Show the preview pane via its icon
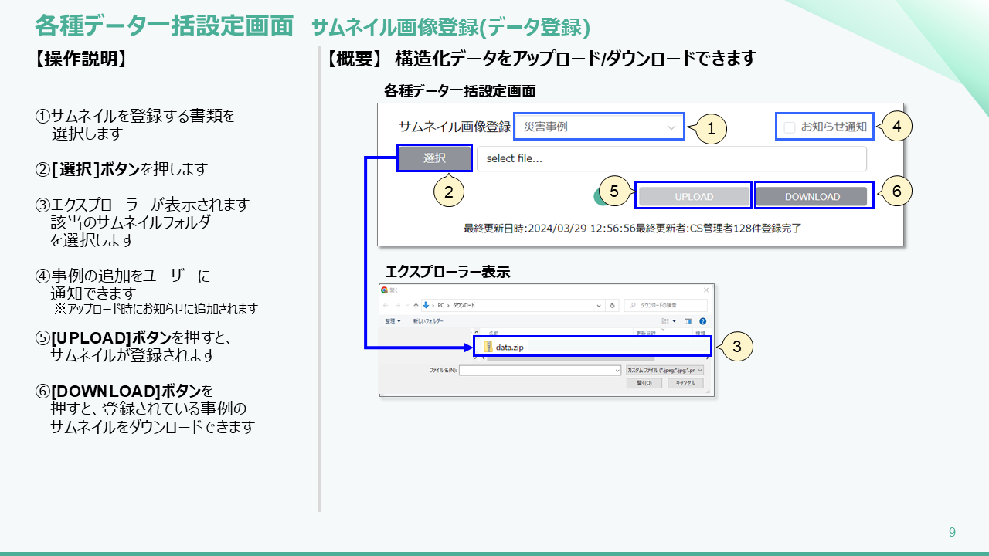 click(688, 321)
